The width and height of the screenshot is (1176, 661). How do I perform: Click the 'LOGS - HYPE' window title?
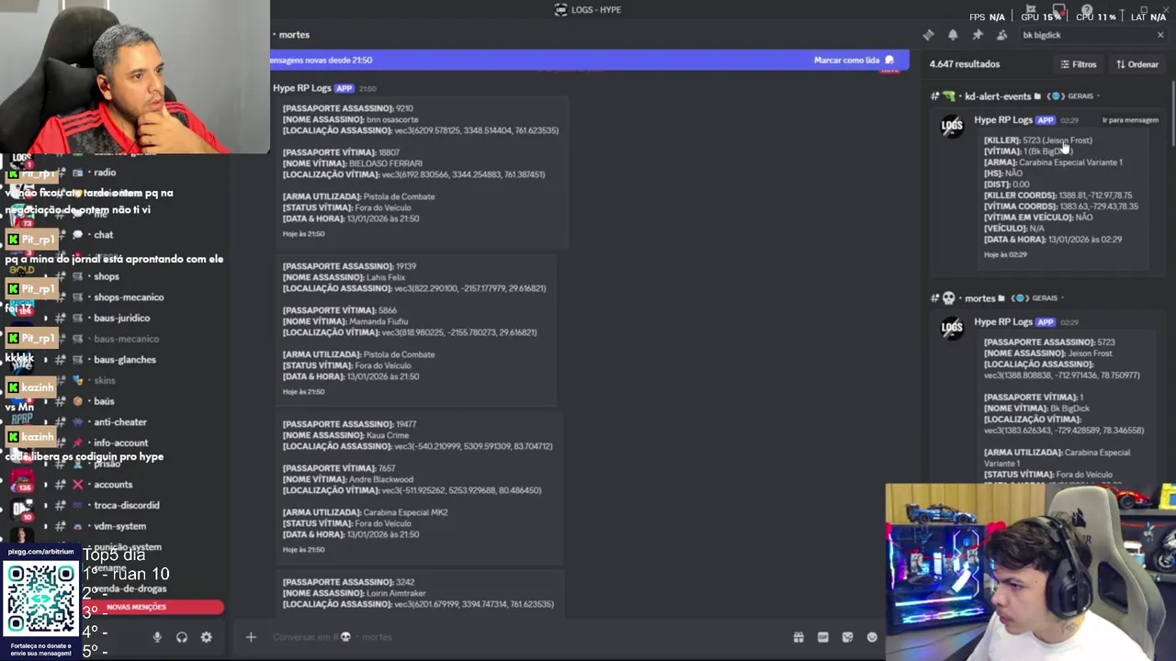(595, 10)
